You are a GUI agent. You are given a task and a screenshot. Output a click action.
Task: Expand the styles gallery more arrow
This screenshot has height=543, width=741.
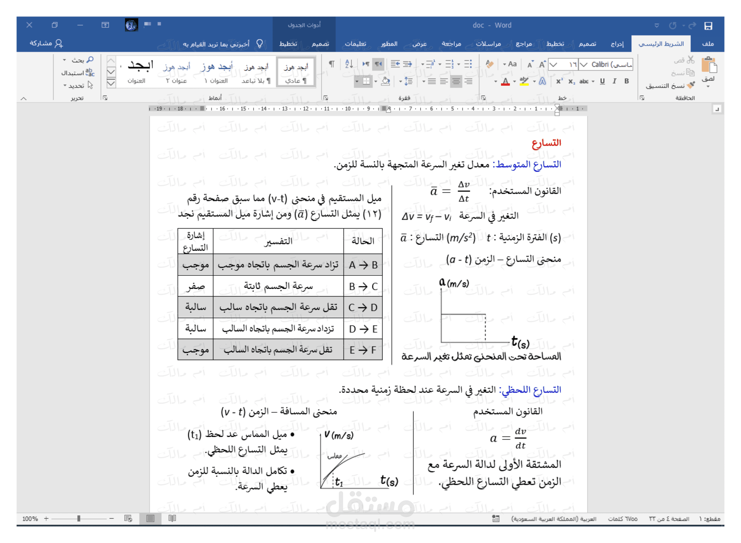pyautogui.click(x=111, y=83)
